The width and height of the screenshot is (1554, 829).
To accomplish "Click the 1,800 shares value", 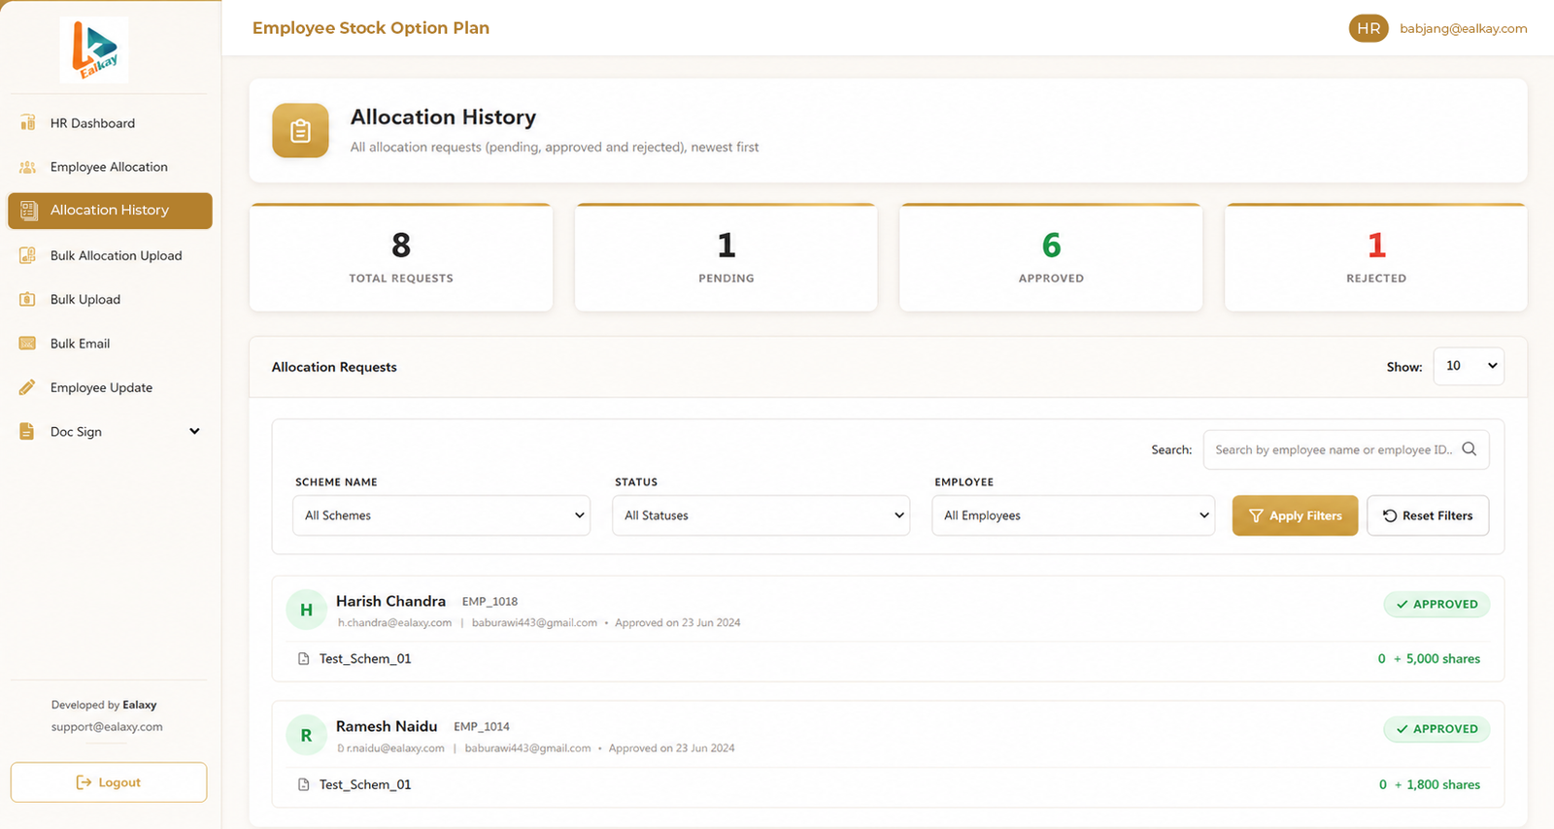I will (1443, 784).
